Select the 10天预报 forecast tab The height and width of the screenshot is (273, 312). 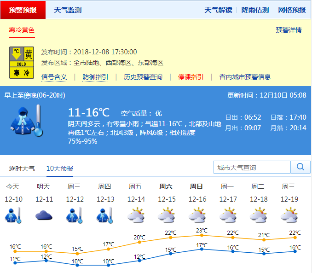click(x=60, y=168)
